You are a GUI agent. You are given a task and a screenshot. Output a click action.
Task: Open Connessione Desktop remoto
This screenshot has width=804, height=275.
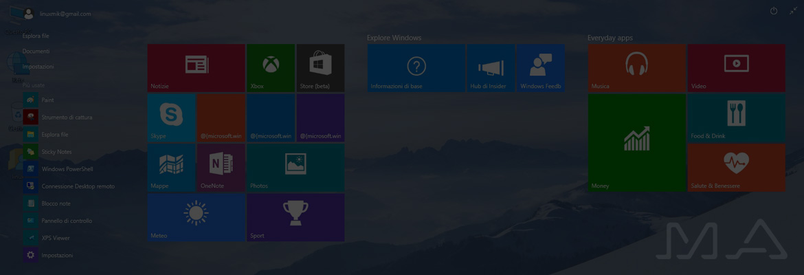click(x=69, y=186)
